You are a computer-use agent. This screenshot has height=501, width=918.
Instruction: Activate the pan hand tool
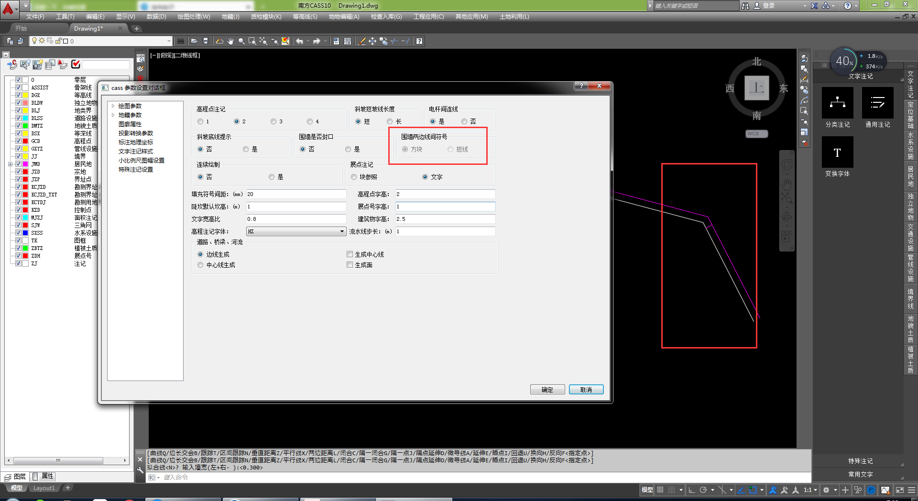point(230,41)
